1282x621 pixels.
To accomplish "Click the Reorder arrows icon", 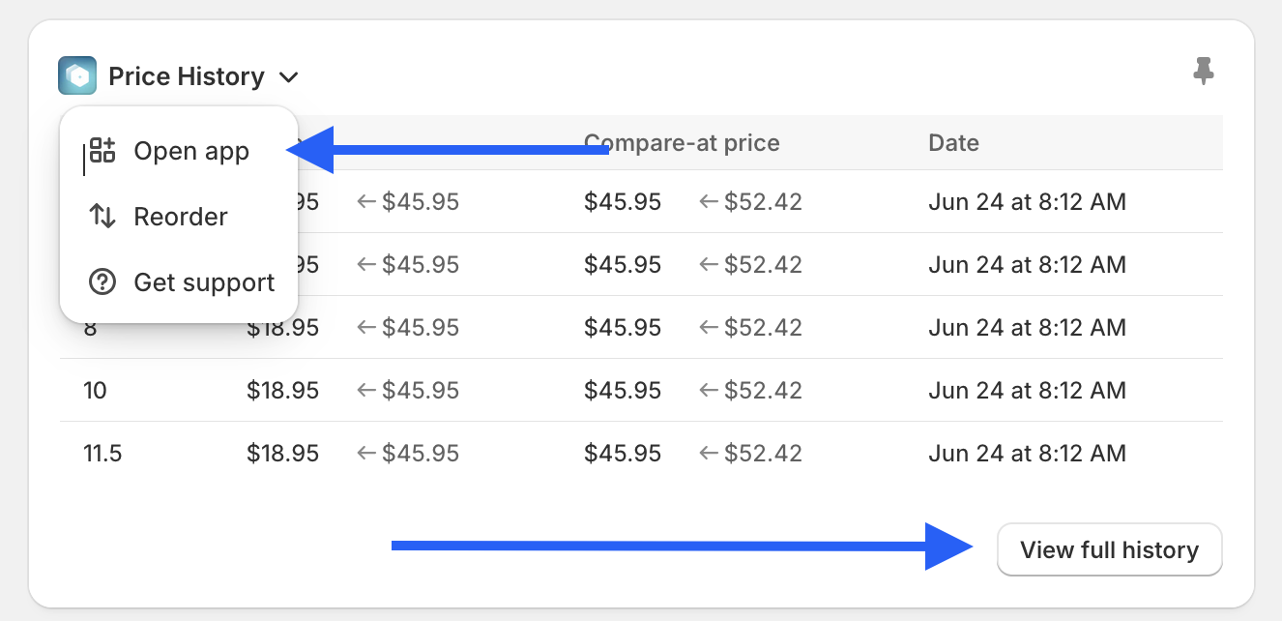I will pos(102,217).
